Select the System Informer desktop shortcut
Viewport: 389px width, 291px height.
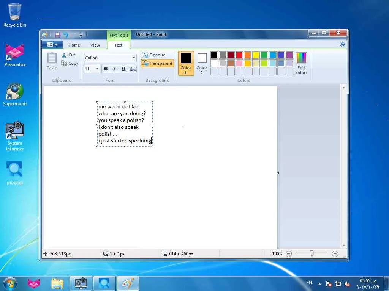[15, 136]
